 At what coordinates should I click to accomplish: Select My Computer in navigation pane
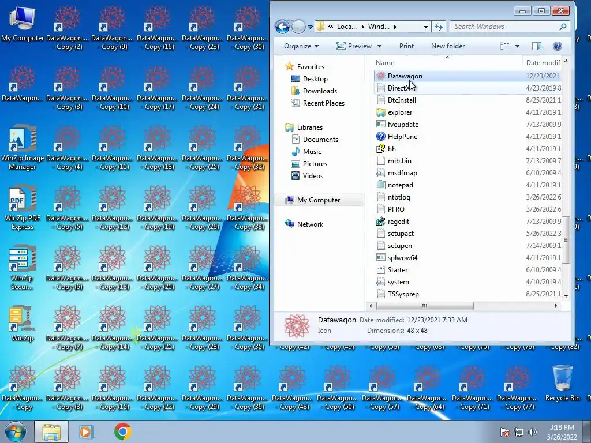pos(319,200)
